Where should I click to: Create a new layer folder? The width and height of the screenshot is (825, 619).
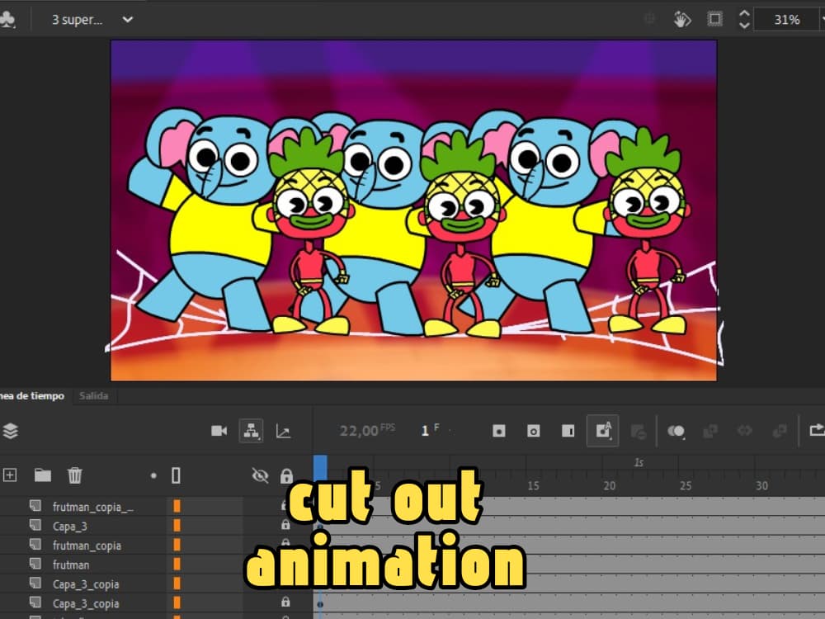pyautogui.click(x=43, y=475)
